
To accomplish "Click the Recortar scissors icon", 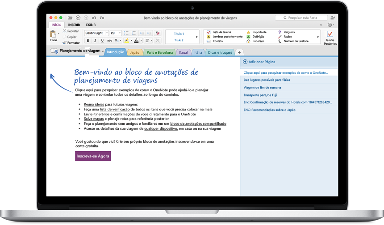I will coord(65,31).
